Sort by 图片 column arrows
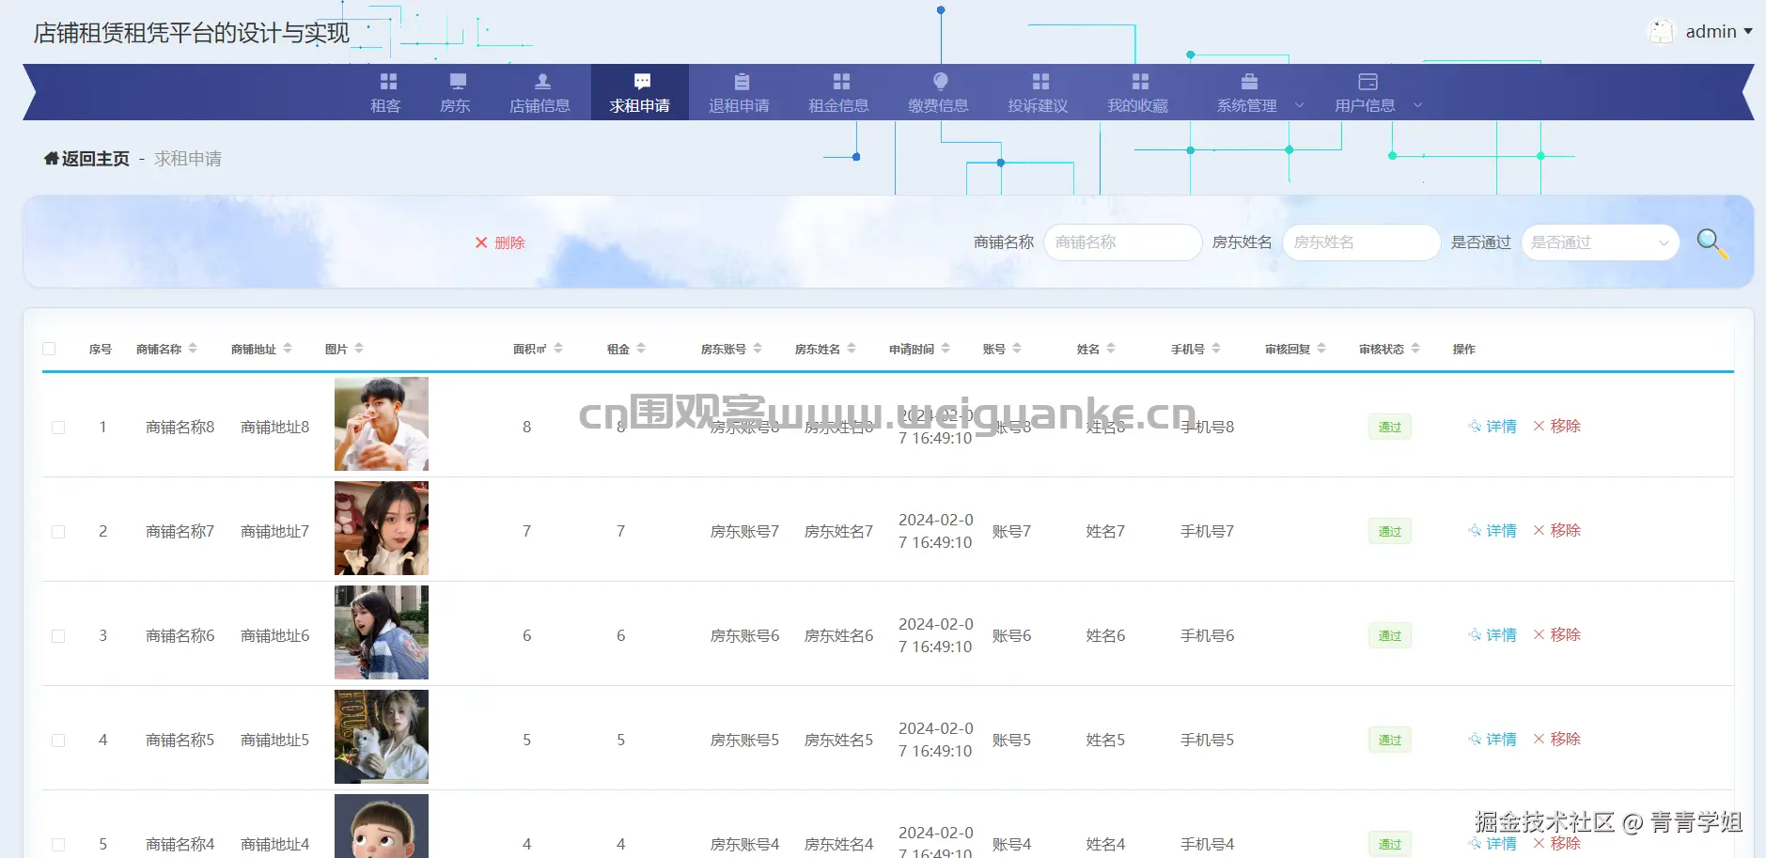 click(359, 349)
